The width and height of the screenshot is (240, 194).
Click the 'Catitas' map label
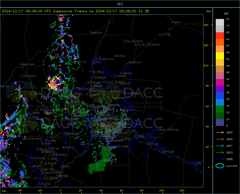point(152,144)
